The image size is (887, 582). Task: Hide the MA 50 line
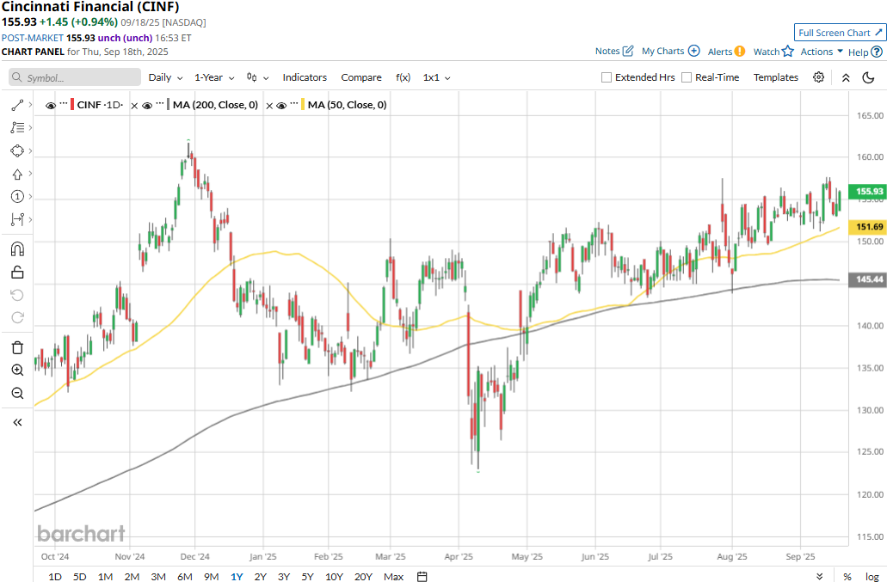point(281,106)
